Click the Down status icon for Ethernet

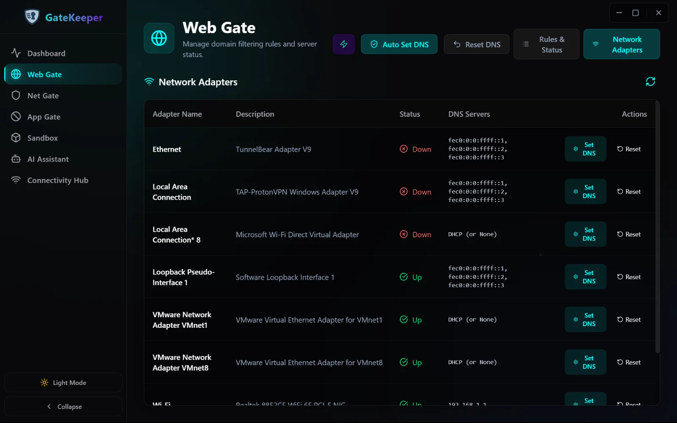(404, 149)
